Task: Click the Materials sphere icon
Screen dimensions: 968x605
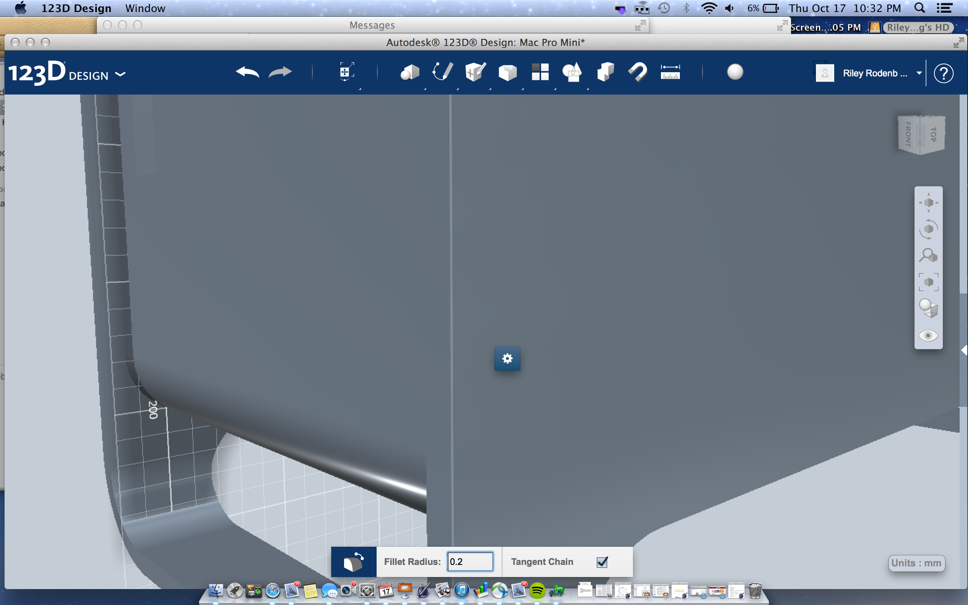Action: (734, 72)
